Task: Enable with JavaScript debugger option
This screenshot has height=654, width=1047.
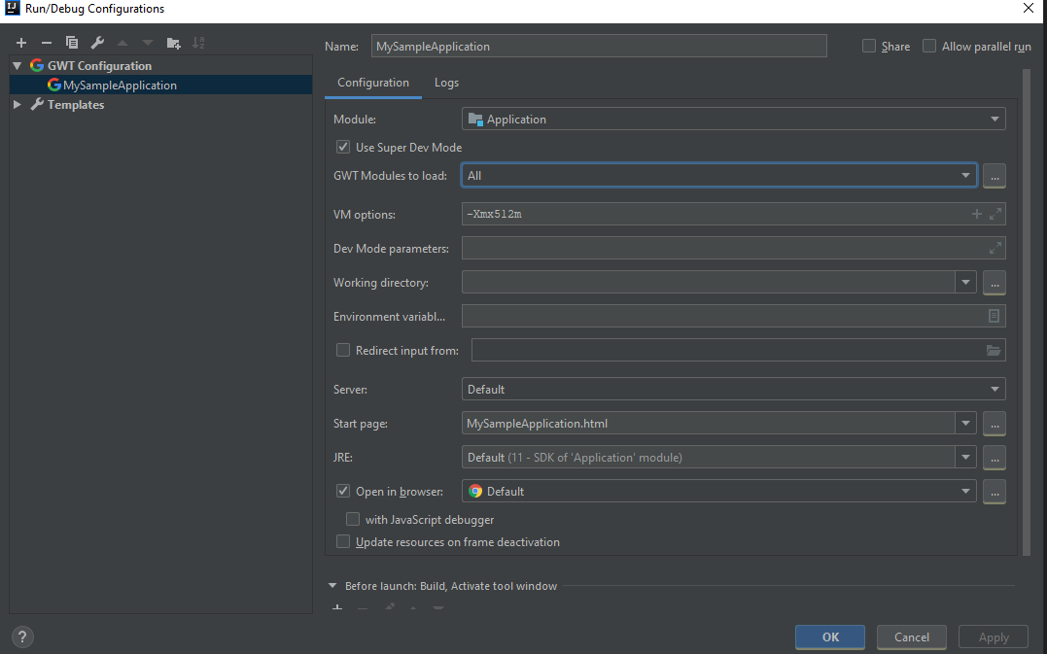Action: tap(353, 519)
